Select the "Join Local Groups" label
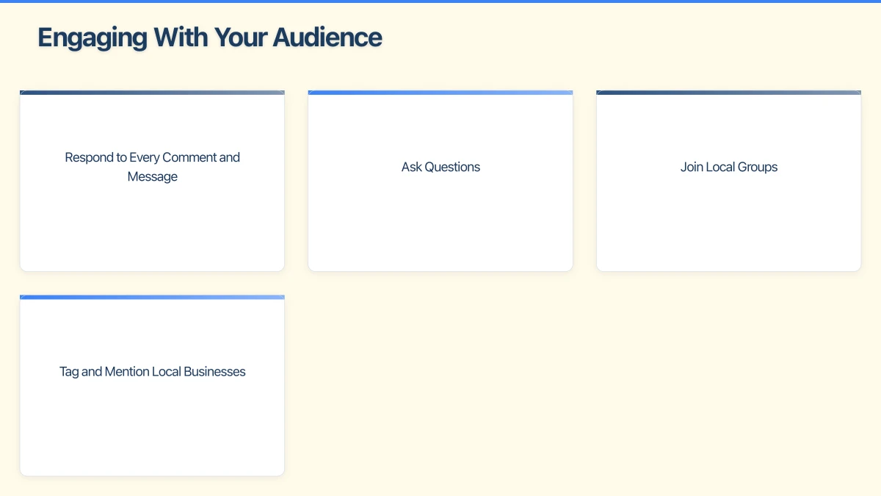881x496 pixels. [x=728, y=167]
